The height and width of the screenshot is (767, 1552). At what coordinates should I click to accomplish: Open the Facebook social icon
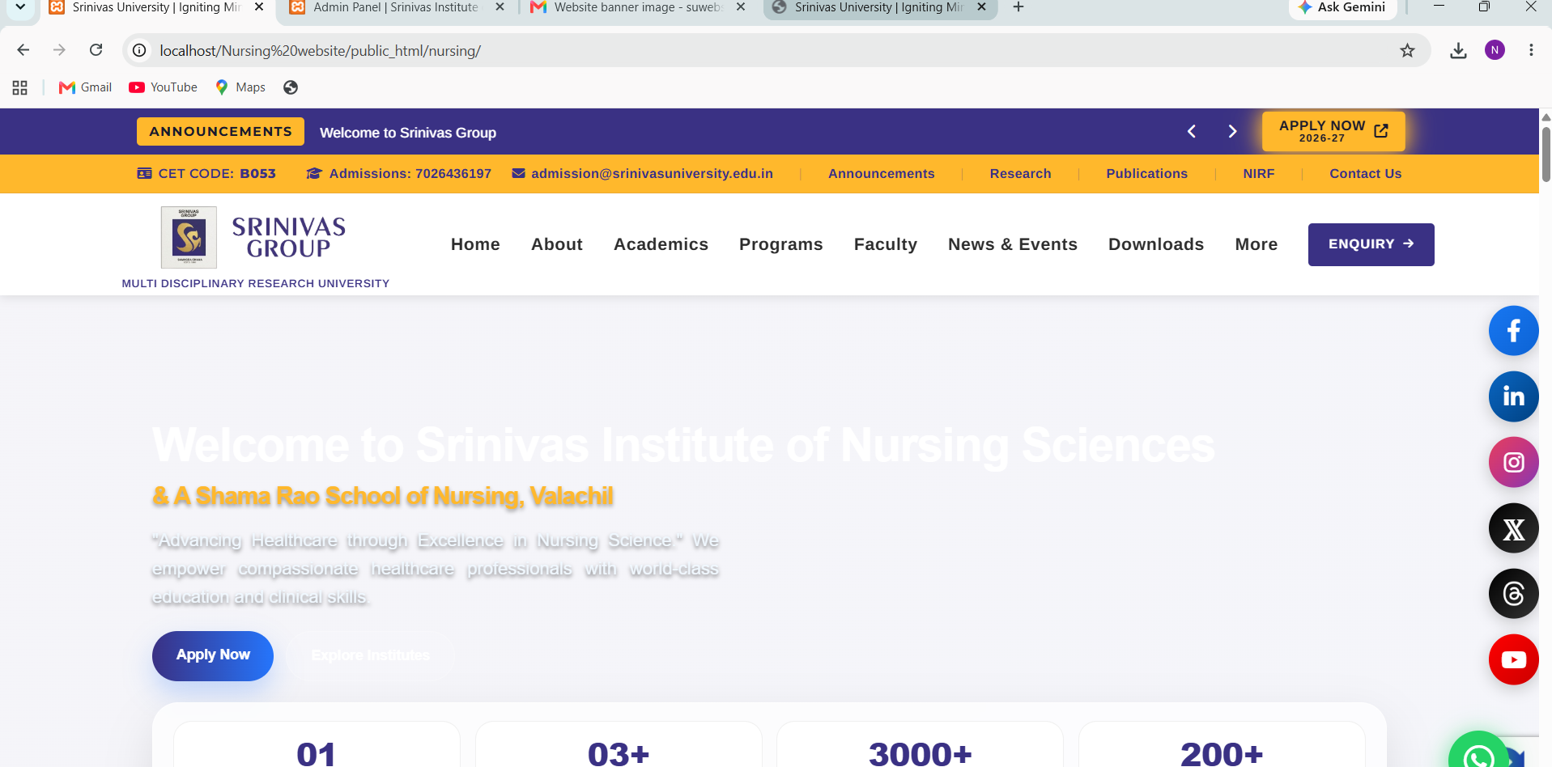[x=1513, y=331]
